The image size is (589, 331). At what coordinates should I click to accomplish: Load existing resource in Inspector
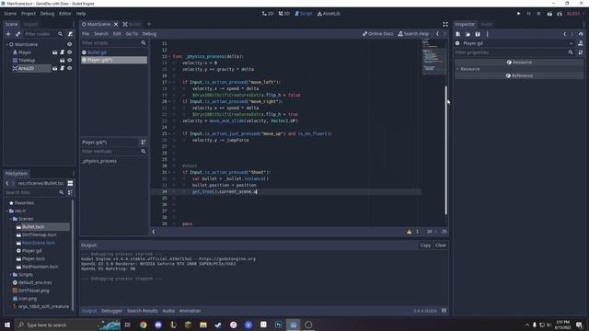(x=468, y=34)
